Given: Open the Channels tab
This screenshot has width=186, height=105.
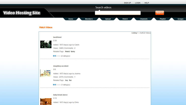Looking at the screenshot, I should [x=144, y=19].
